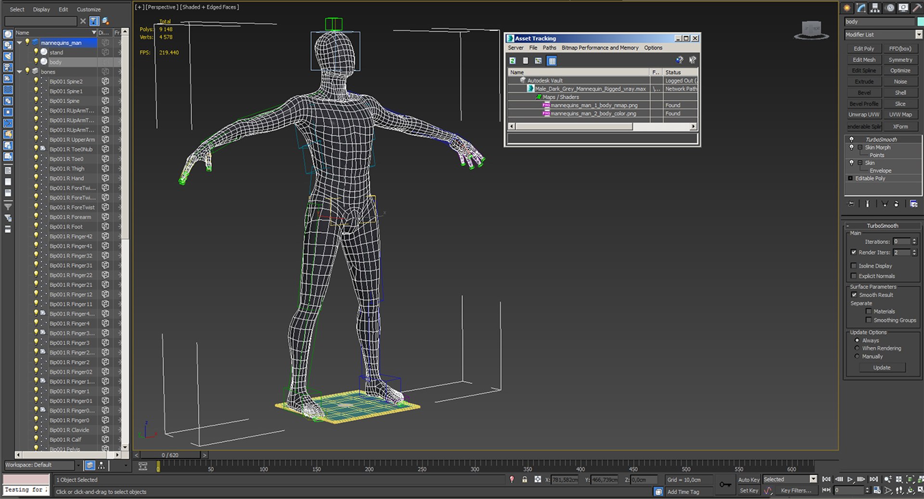
Task: Click Tree View icon in Asset Tracking
Action: (539, 61)
